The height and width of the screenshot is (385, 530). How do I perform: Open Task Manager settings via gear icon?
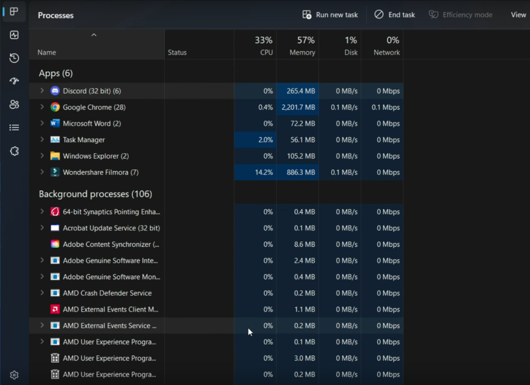pos(14,375)
